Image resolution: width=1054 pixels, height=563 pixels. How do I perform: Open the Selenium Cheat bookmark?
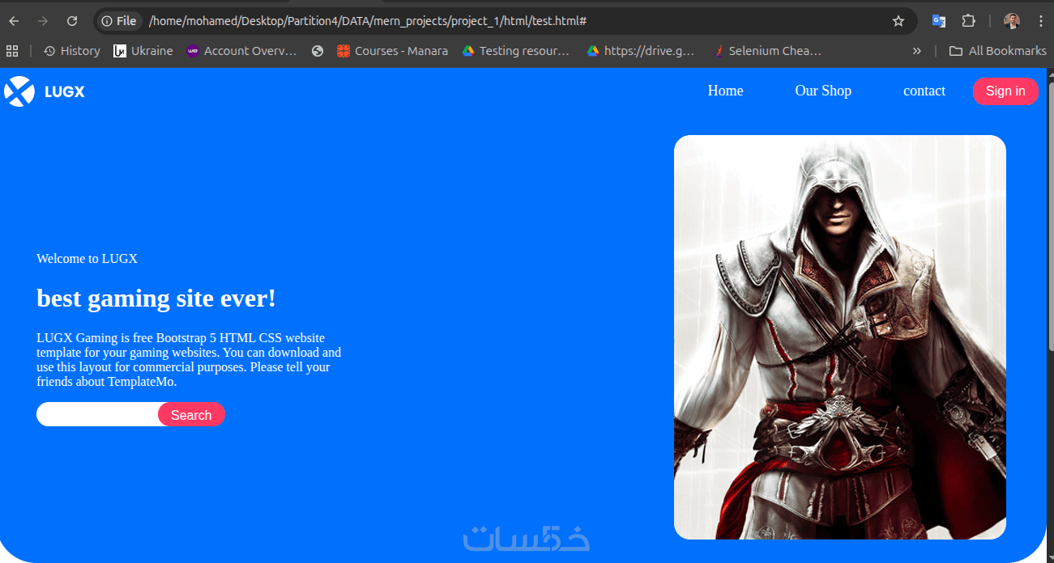pos(766,51)
